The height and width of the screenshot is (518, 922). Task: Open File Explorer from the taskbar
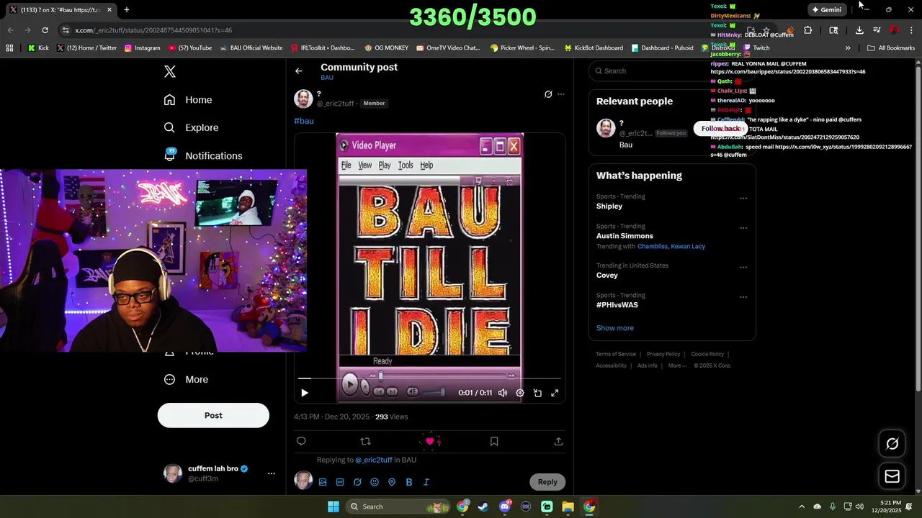pyautogui.click(x=568, y=506)
